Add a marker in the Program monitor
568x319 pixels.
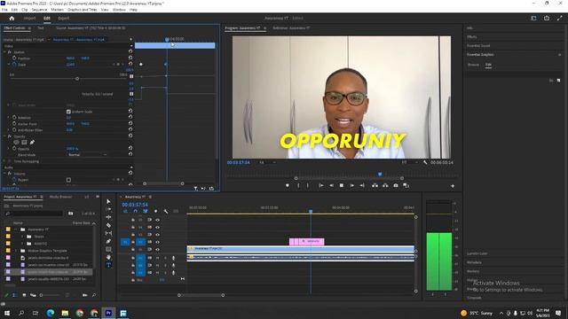[288, 185]
